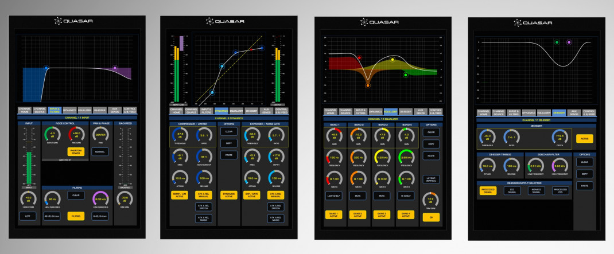Toggle Dynamics Active in the dynamics options
The width and height of the screenshot is (614, 254).
[230, 195]
